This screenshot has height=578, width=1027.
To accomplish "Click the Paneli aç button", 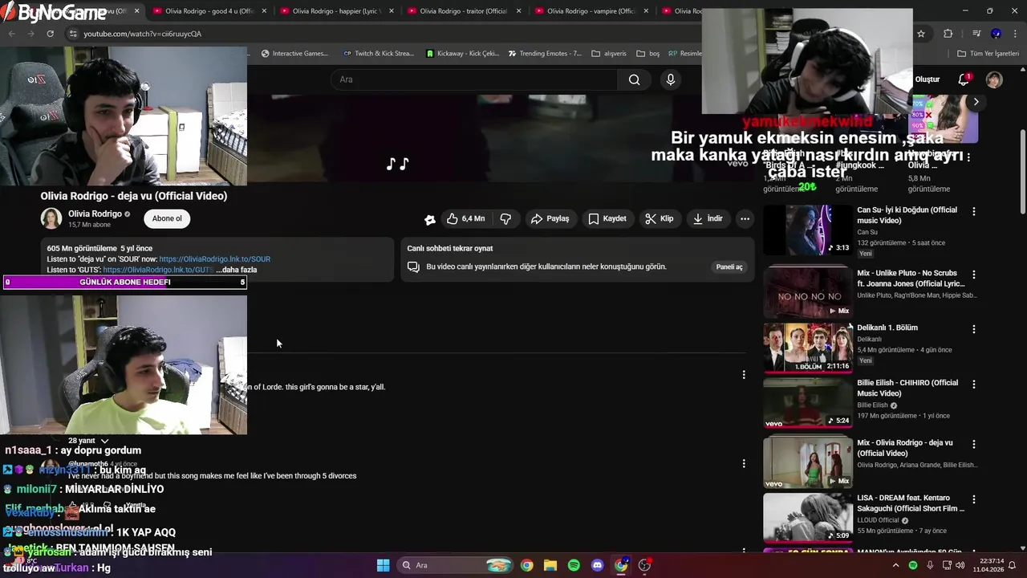I will tap(729, 267).
